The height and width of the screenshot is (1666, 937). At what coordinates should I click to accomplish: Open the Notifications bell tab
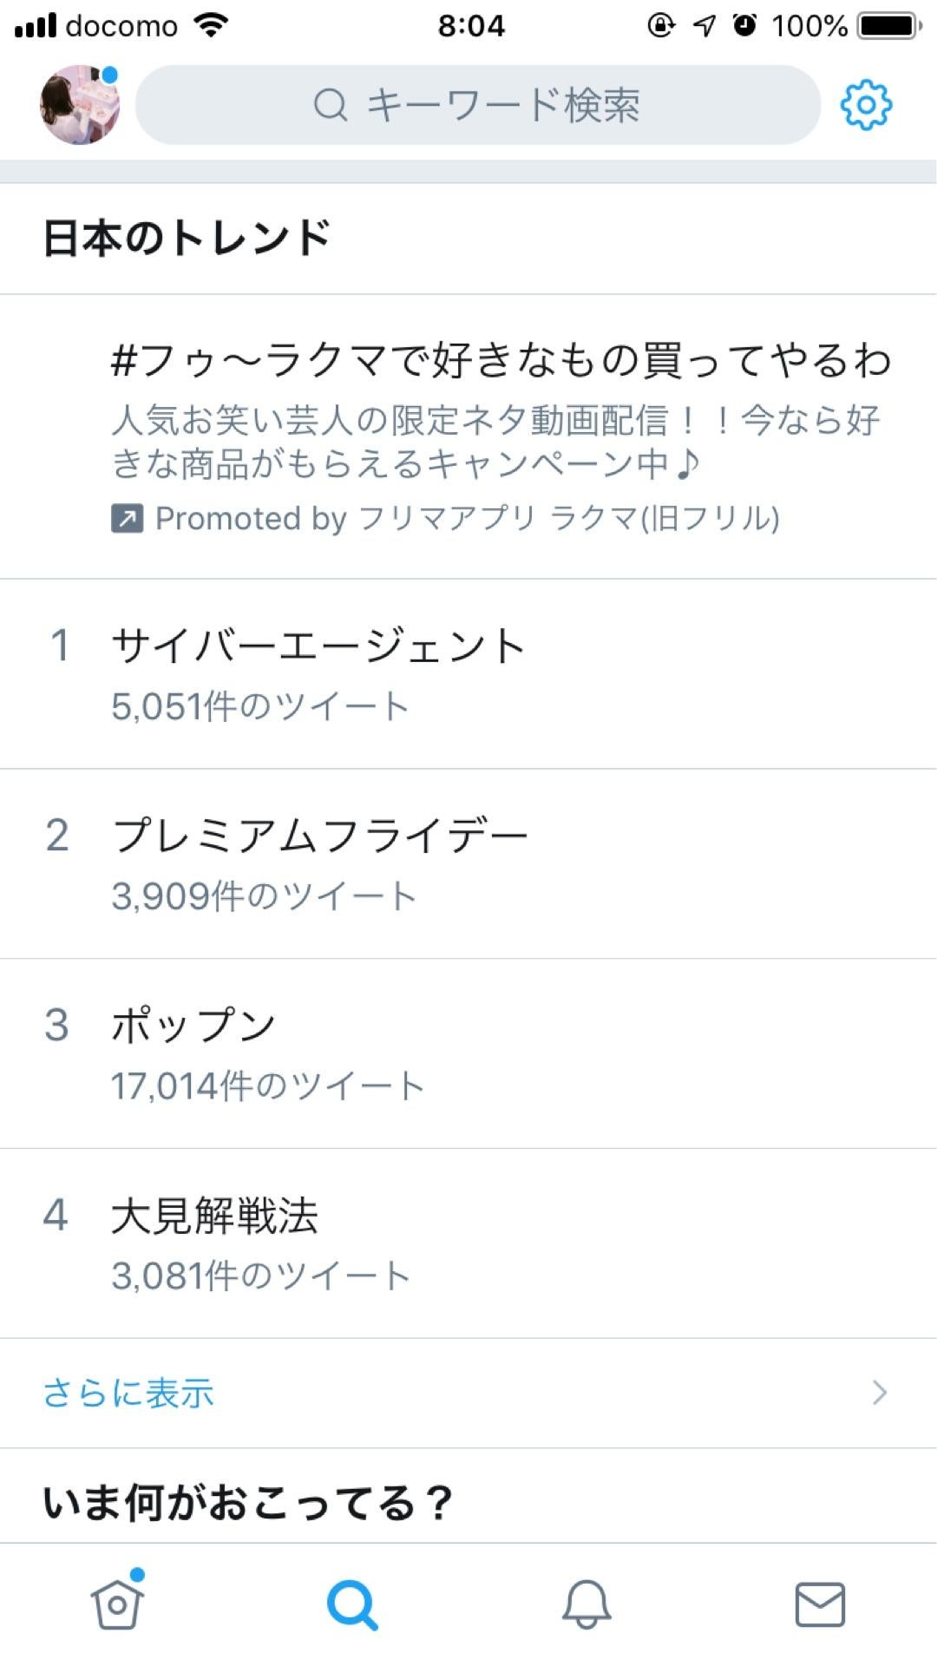tap(586, 1604)
